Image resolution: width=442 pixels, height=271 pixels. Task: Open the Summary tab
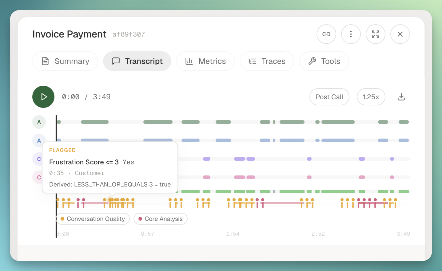(x=65, y=61)
